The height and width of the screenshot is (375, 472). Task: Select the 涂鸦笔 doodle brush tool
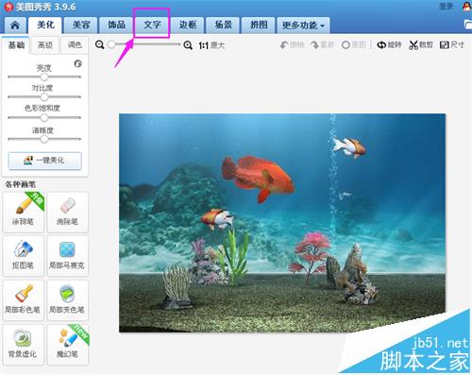coord(23,212)
